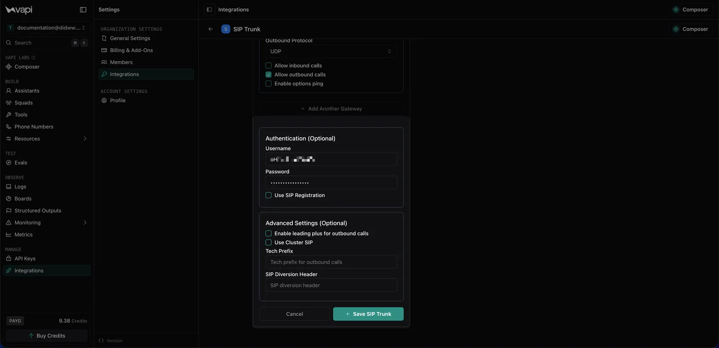Viewport: 719px width, 348px height.
Task: Click the Boards icon
Action: [9, 199]
